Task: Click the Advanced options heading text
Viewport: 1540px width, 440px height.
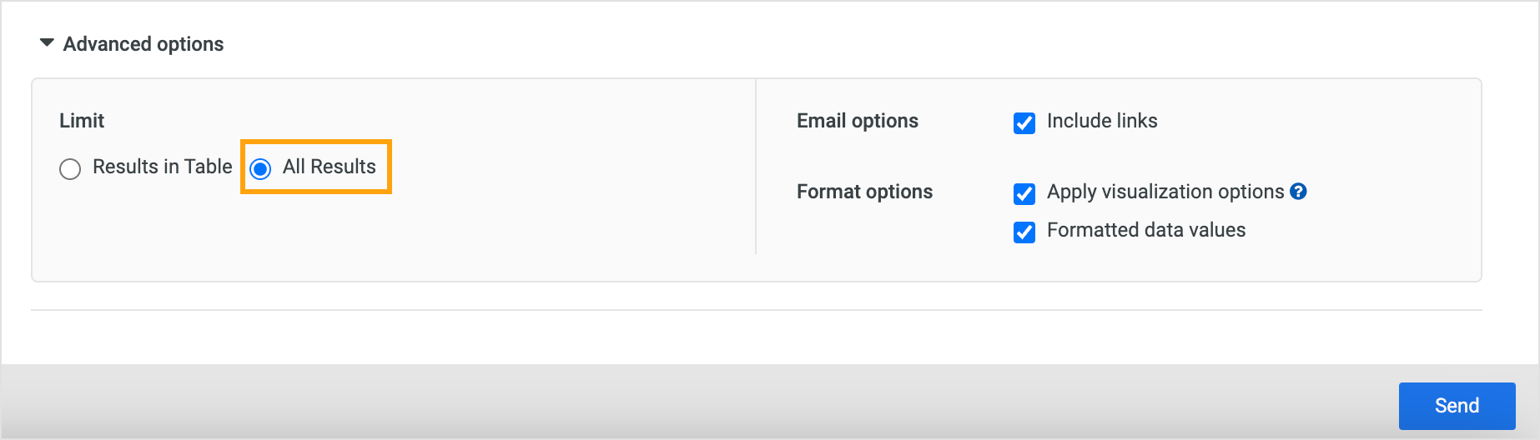Action: pyautogui.click(x=143, y=44)
